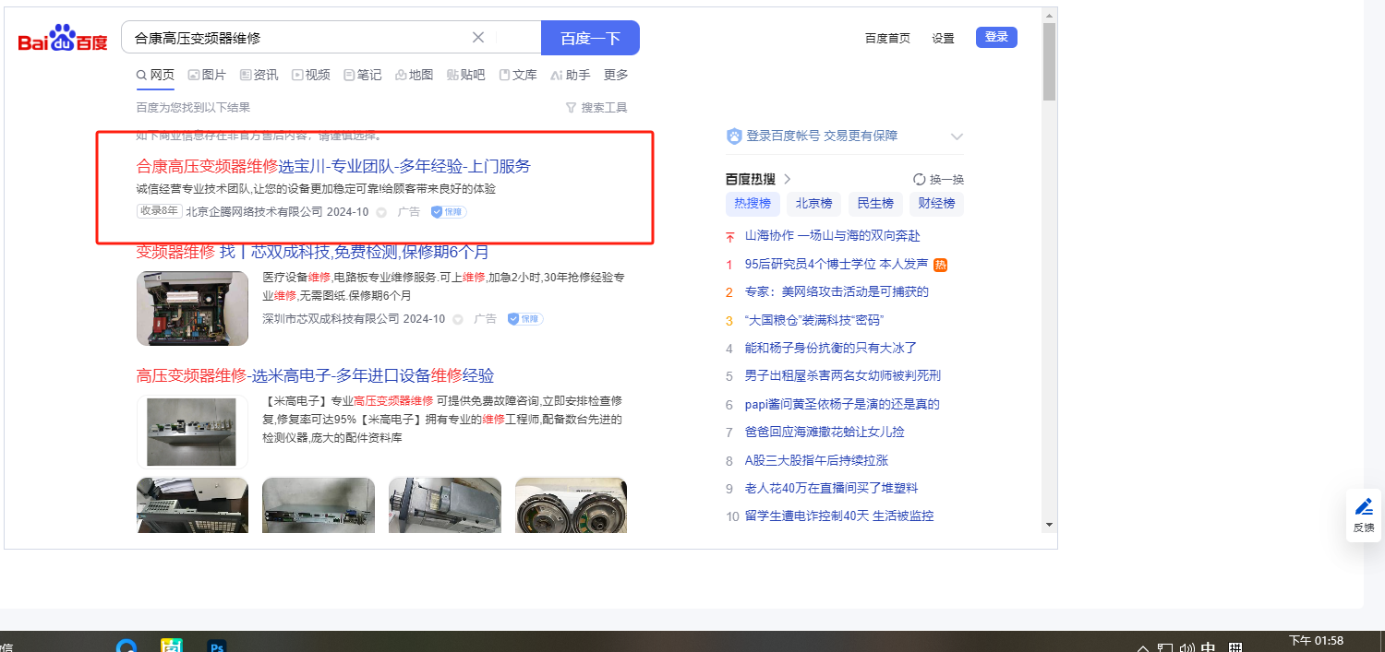This screenshot has width=1385, height=652.
Task: Click the 搜索工具 filter icon
Action: (571, 108)
